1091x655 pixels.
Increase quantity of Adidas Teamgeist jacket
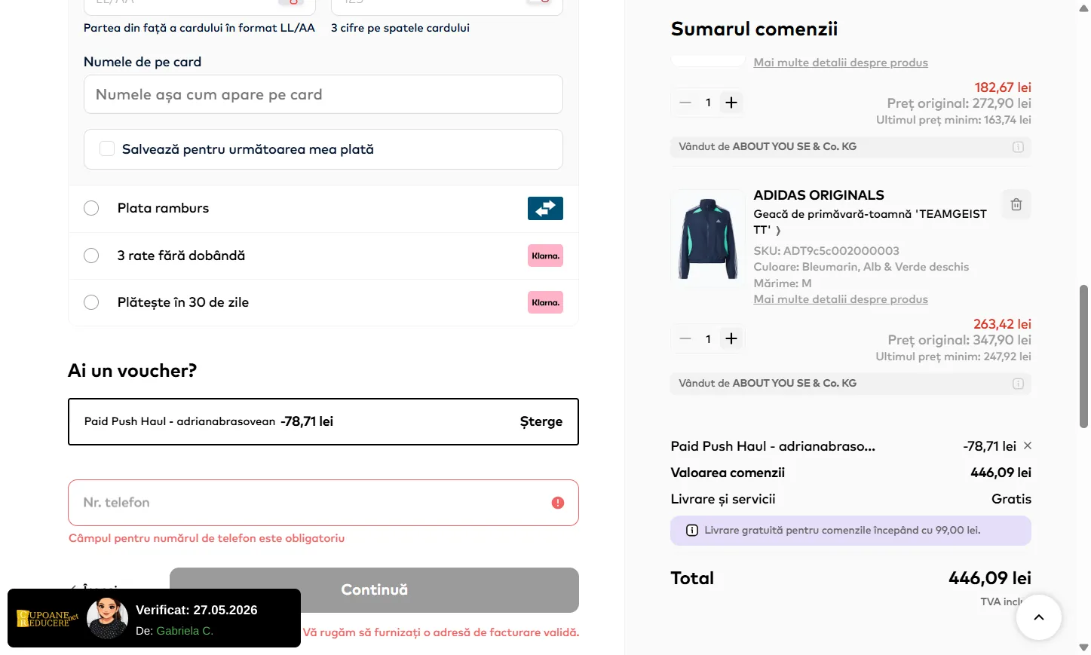click(x=731, y=339)
